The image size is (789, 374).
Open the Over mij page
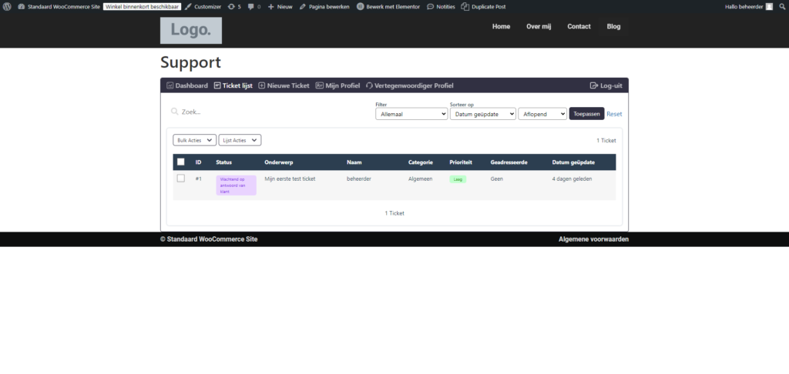[539, 27]
